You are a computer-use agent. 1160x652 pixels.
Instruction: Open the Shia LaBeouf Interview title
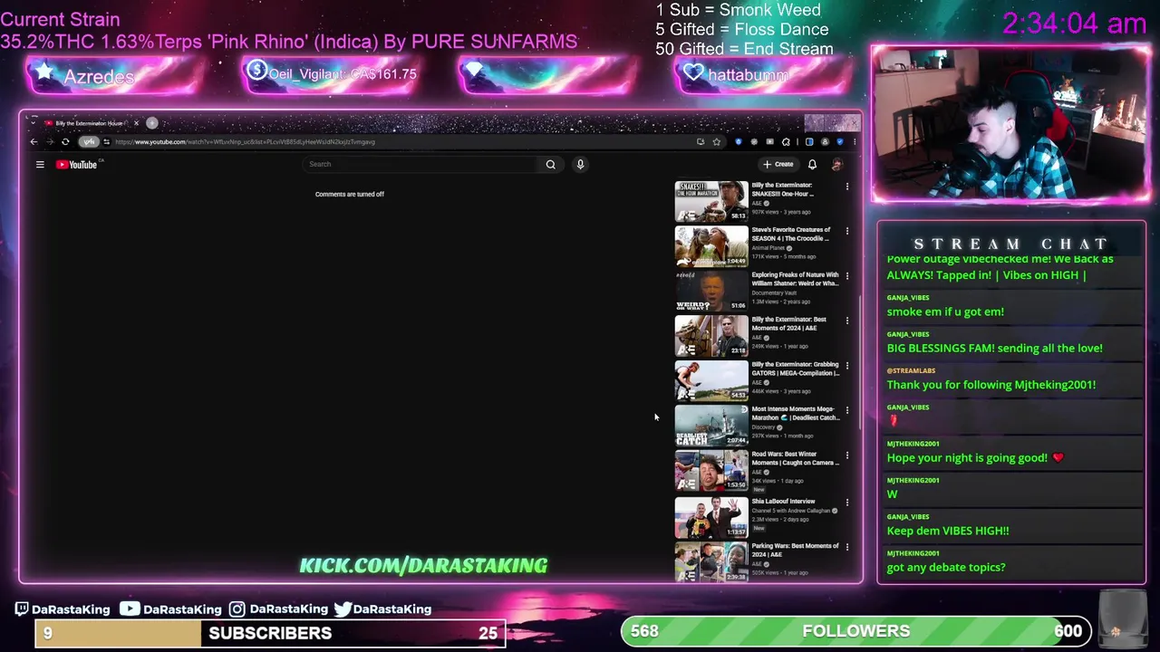[x=783, y=501]
